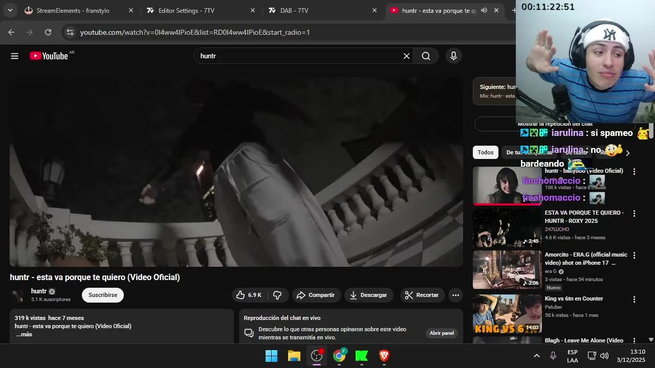The image size is (655, 368).
Task: Go to the YouTube home logo
Action: point(49,56)
